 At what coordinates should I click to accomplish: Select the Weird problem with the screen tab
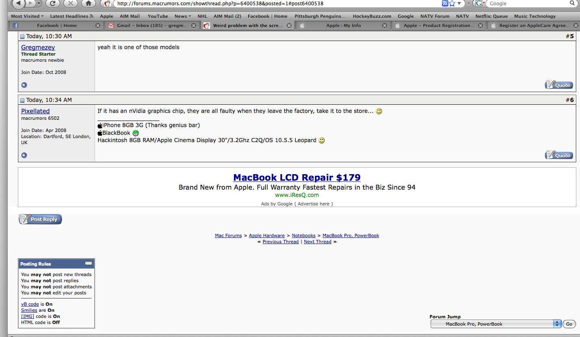coord(248,25)
